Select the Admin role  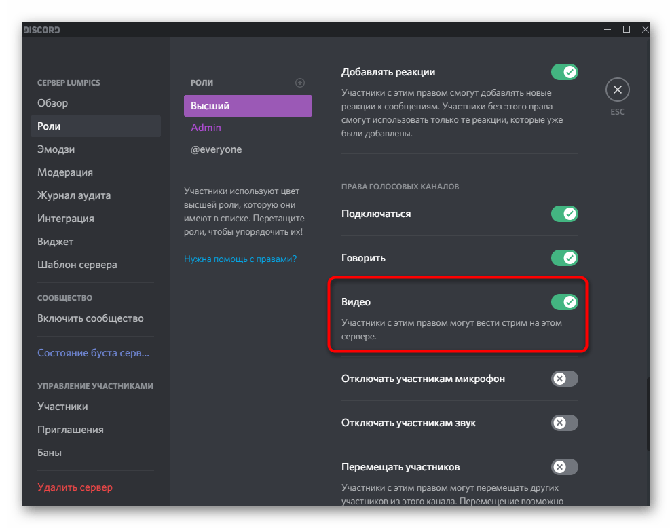click(x=206, y=128)
